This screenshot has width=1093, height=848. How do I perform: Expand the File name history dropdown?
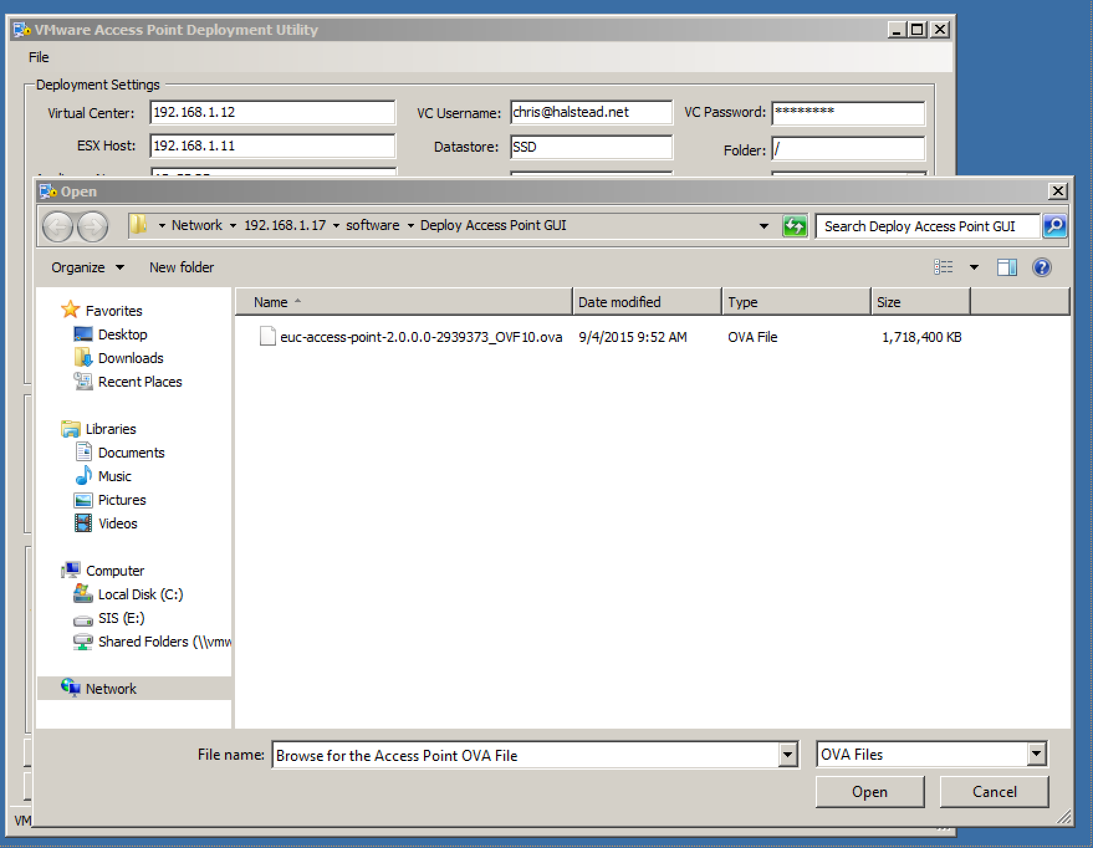(788, 755)
